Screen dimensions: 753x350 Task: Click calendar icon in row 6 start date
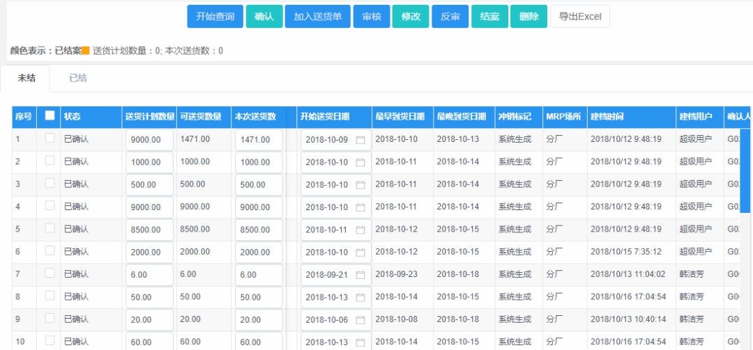point(360,252)
